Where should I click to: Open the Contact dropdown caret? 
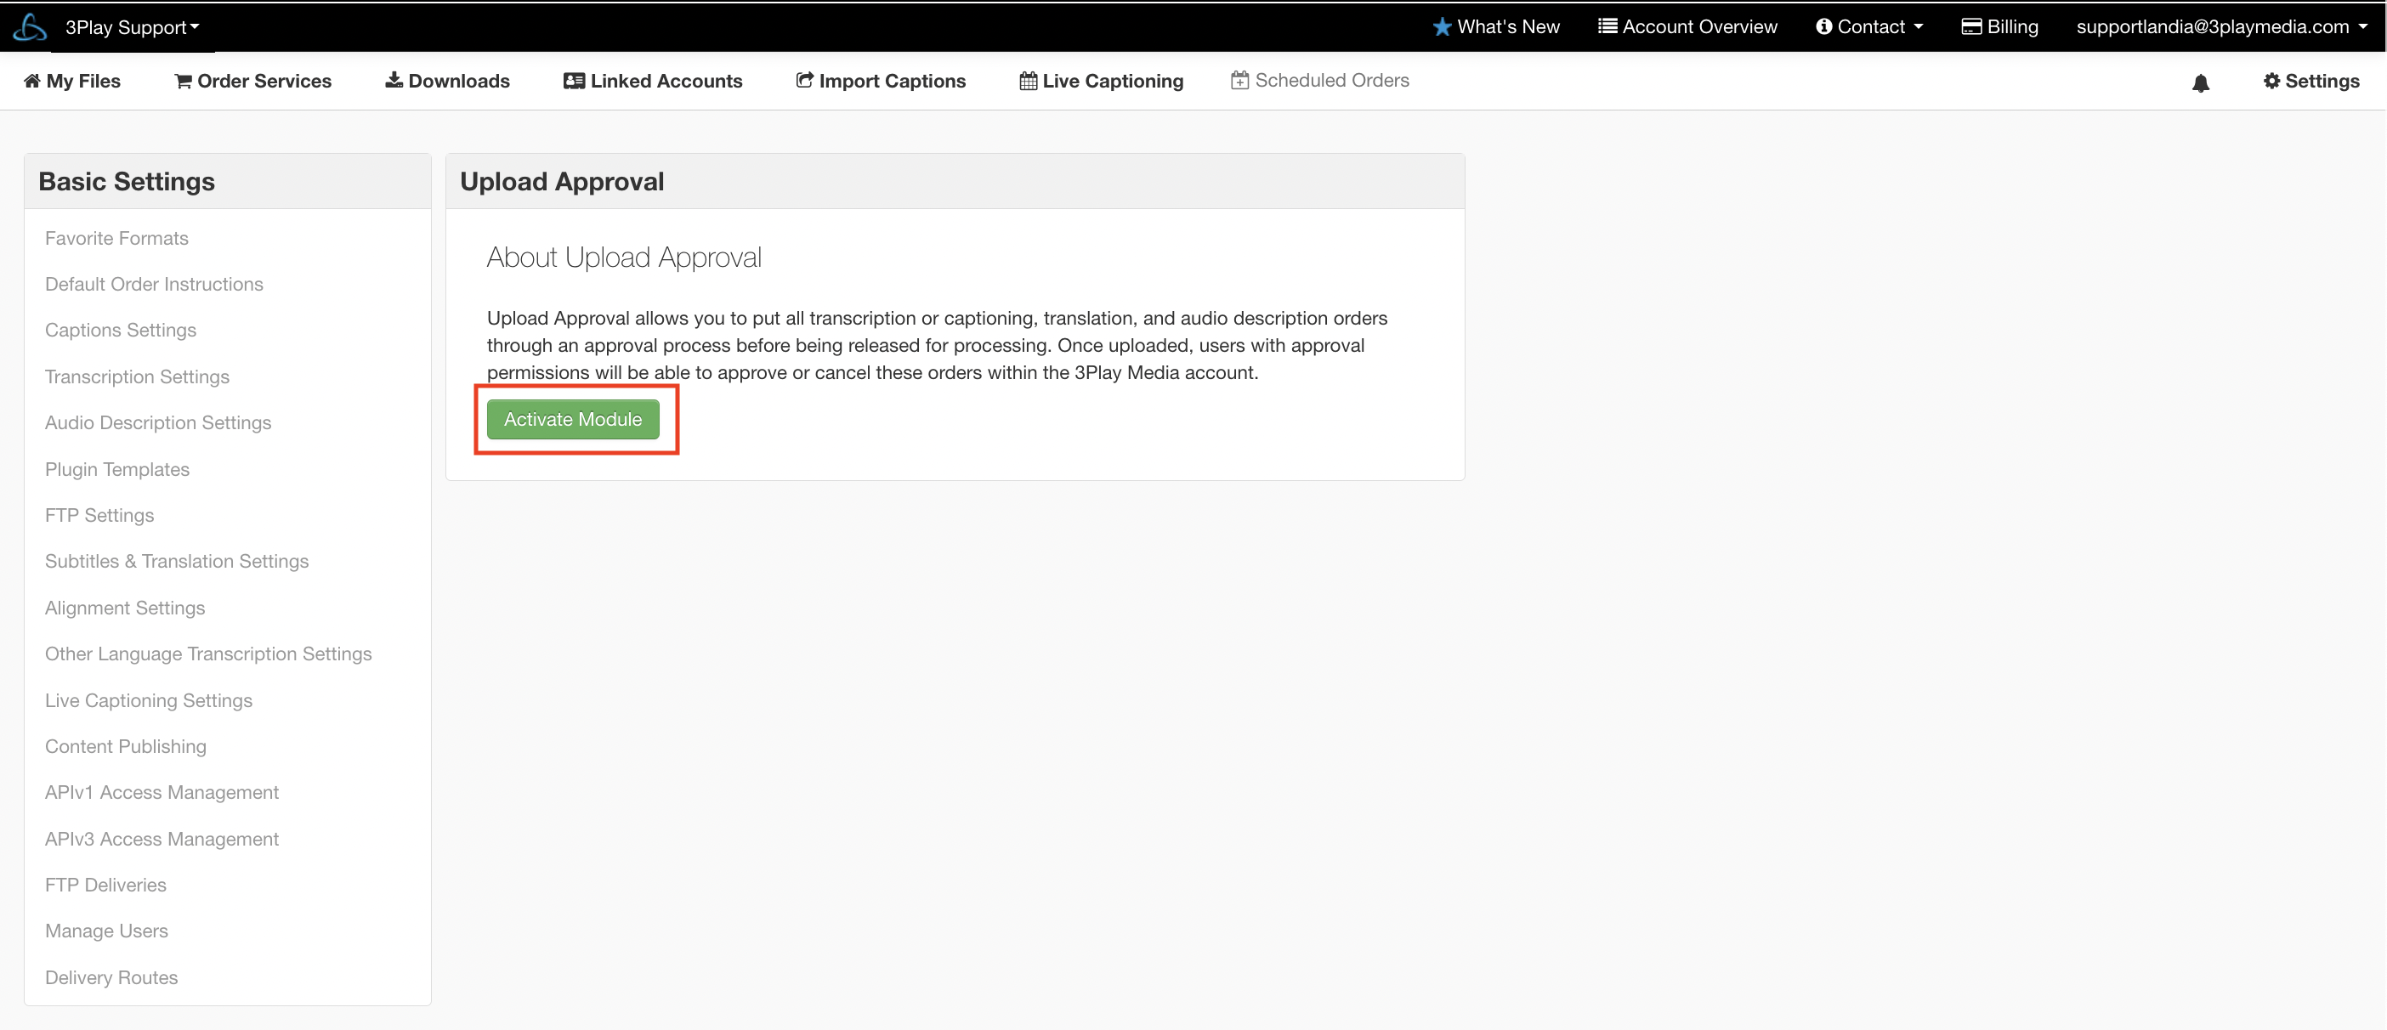[x=1918, y=26]
